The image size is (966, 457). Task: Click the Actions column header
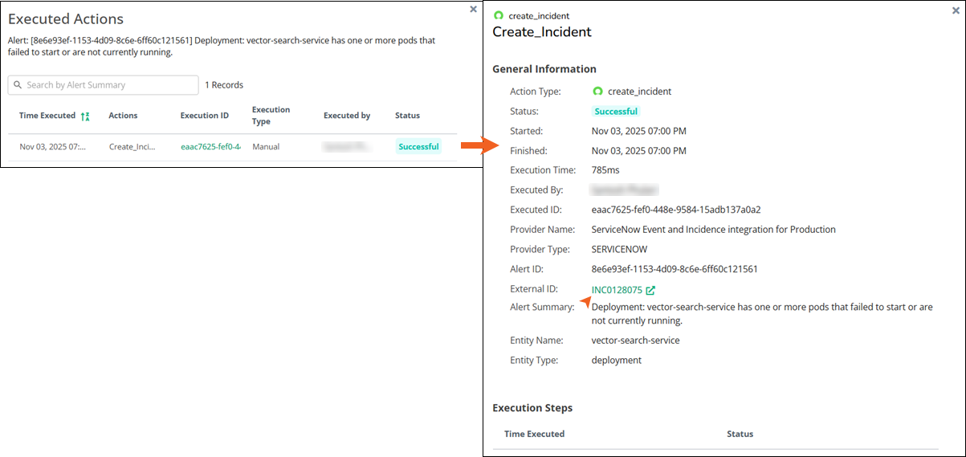(123, 116)
